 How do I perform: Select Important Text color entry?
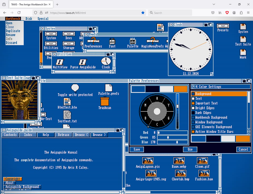(219, 103)
